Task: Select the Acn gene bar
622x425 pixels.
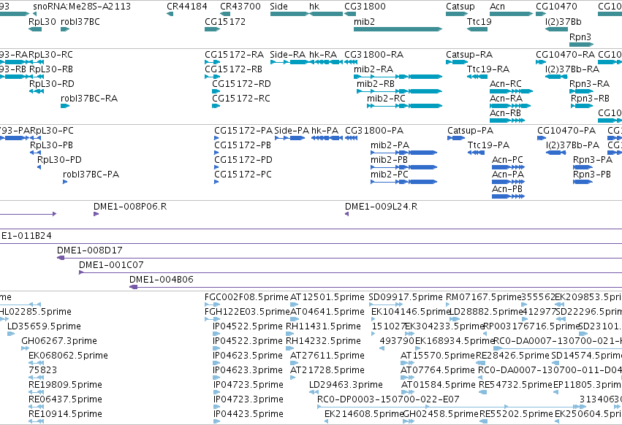Action: [512, 14]
